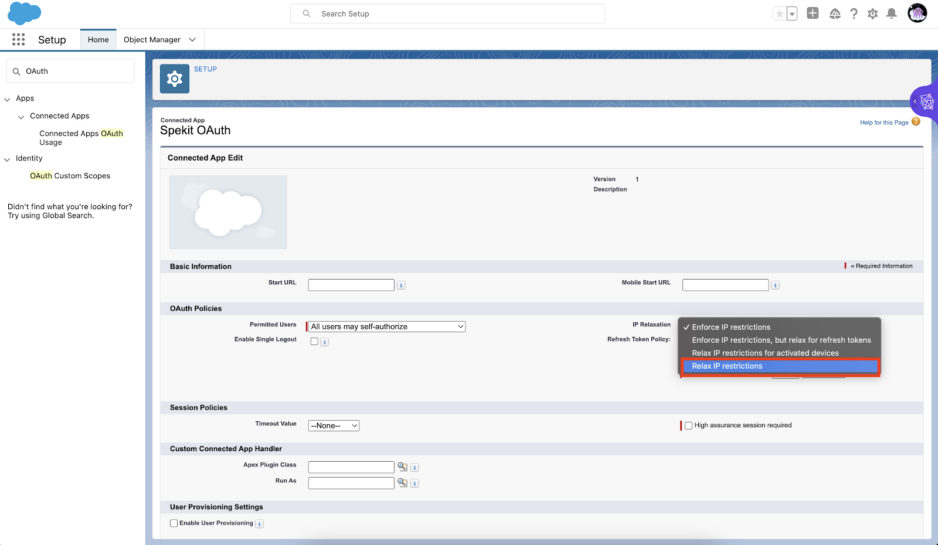The width and height of the screenshot is (938, 545).
Task: Click the Start URL info icon
Action: 401,285
